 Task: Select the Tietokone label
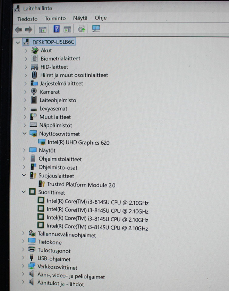point(50,242)
